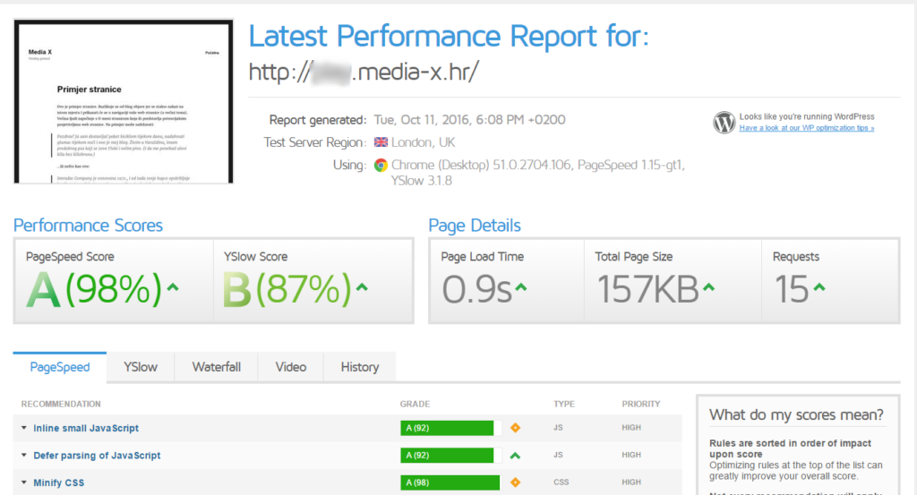Screen dimensions: 917x495
Task: Click the WordPress logo icon
Action: click(x=724, y=122)
